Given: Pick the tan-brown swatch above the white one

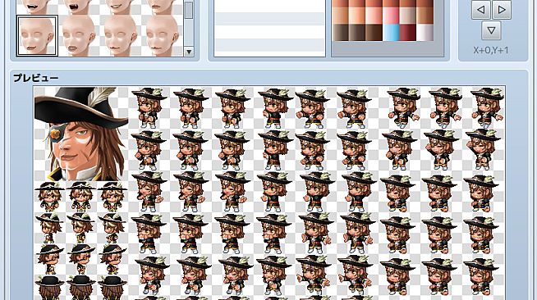Looking at the screenshot, I should (x=425, y=16).
